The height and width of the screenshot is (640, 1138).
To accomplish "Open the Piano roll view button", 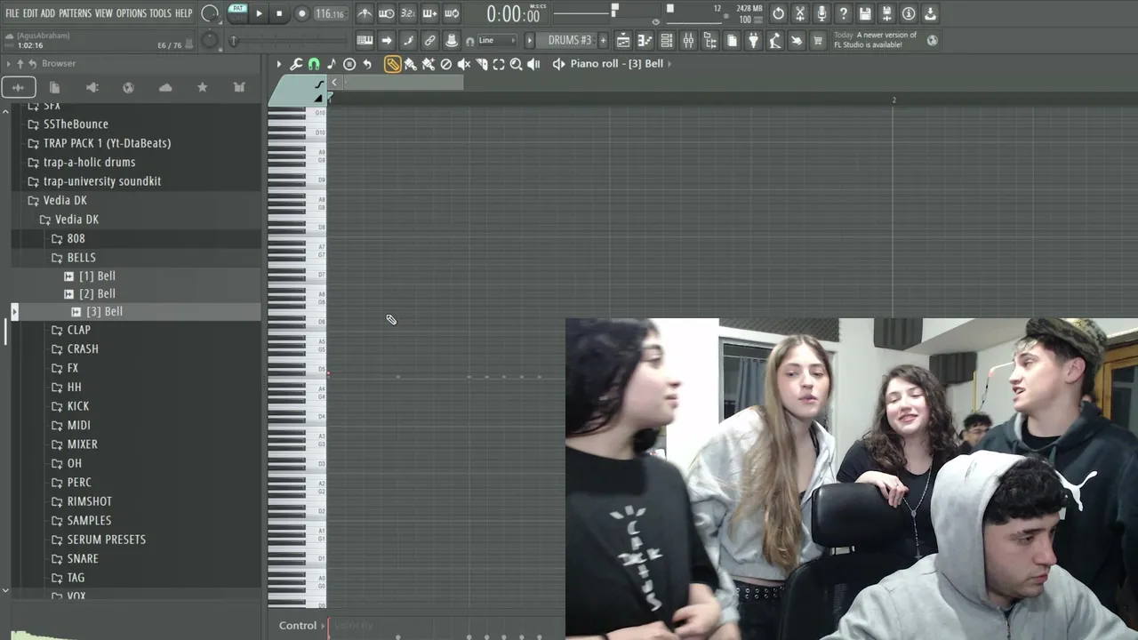I will click(x=645, y=40).
